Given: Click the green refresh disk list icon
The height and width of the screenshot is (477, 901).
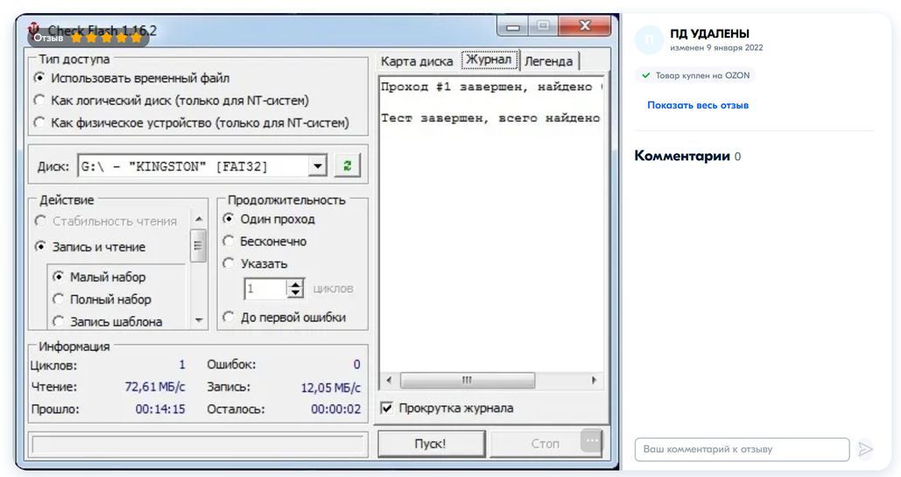Looking at the screenshot, I should point(347,165).
